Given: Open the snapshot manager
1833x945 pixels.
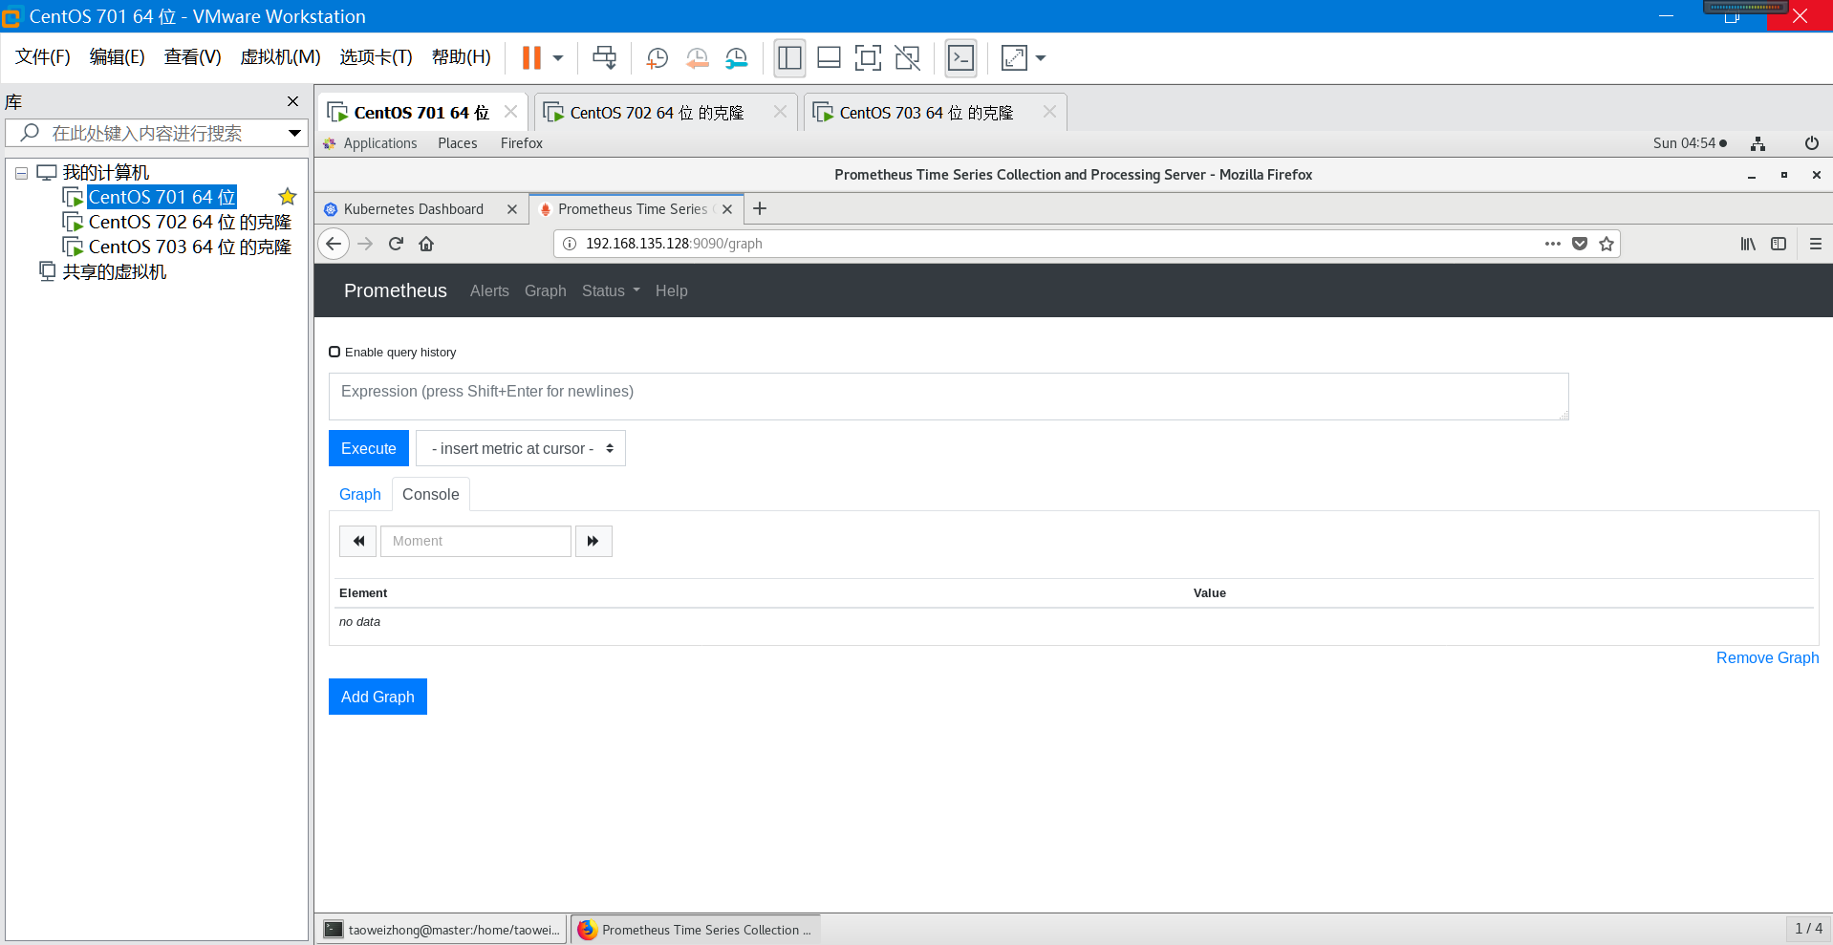Looking at the screenshot, I should pyautogui.click(x=736, y=58).
